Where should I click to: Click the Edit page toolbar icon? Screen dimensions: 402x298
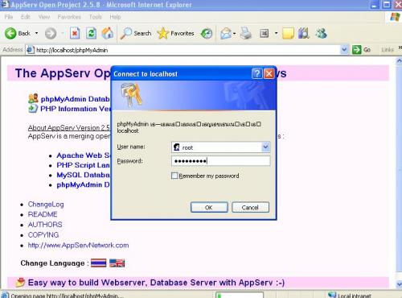[x=265, y=33]
